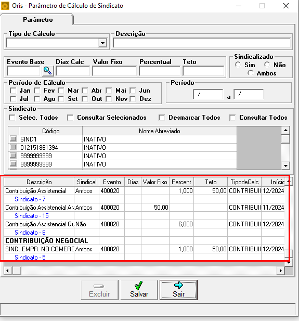
Task: Click the Nome Abreviado column header
Action: (160, 131)
